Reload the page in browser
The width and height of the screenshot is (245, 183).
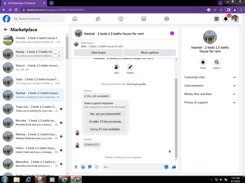(x=16, y=10)
